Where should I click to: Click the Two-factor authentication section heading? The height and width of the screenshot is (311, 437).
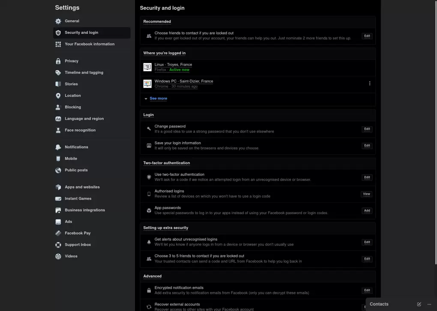(x=166, y=163)
